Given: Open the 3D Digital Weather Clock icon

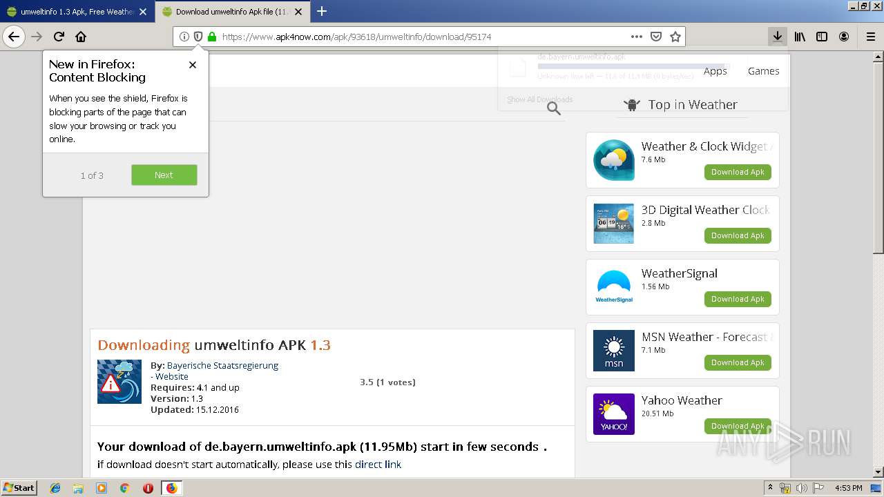Looking at the screenshot, I should [x=614, y=223].
